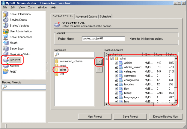Click language_ca... table icon
The height and width of the screenshot is (129, 187).
coord(121,97)
